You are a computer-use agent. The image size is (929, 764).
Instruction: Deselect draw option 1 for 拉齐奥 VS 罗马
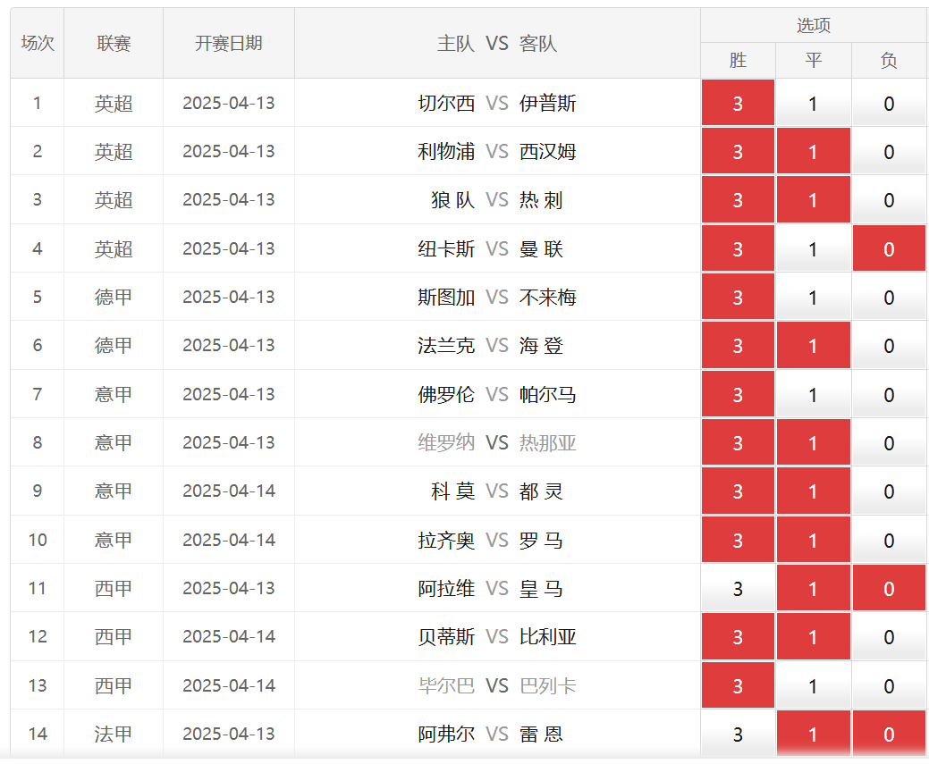[813, 540]
